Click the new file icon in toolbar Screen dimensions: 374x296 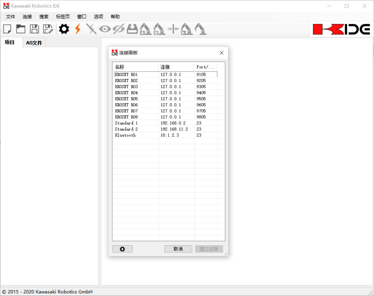point(7,29)
